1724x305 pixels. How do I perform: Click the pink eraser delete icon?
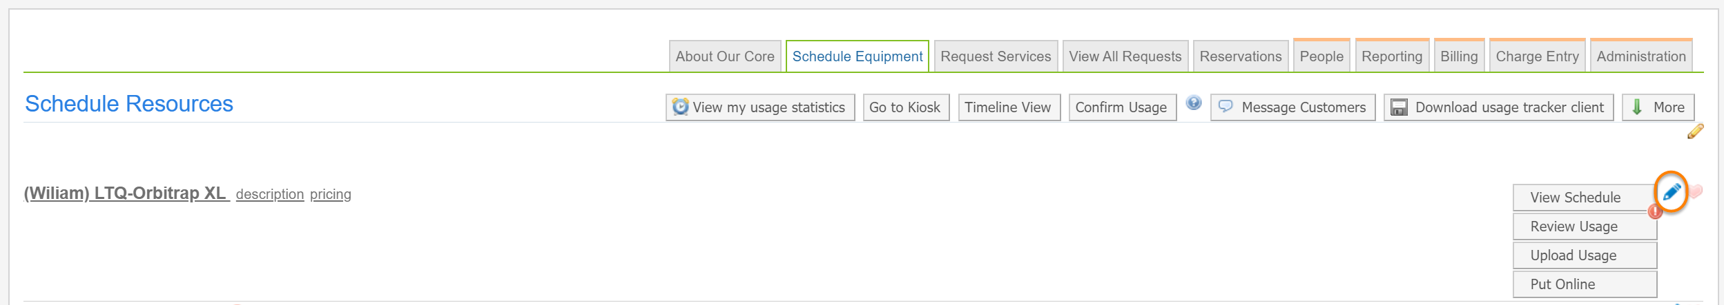tap(1696, 191)
